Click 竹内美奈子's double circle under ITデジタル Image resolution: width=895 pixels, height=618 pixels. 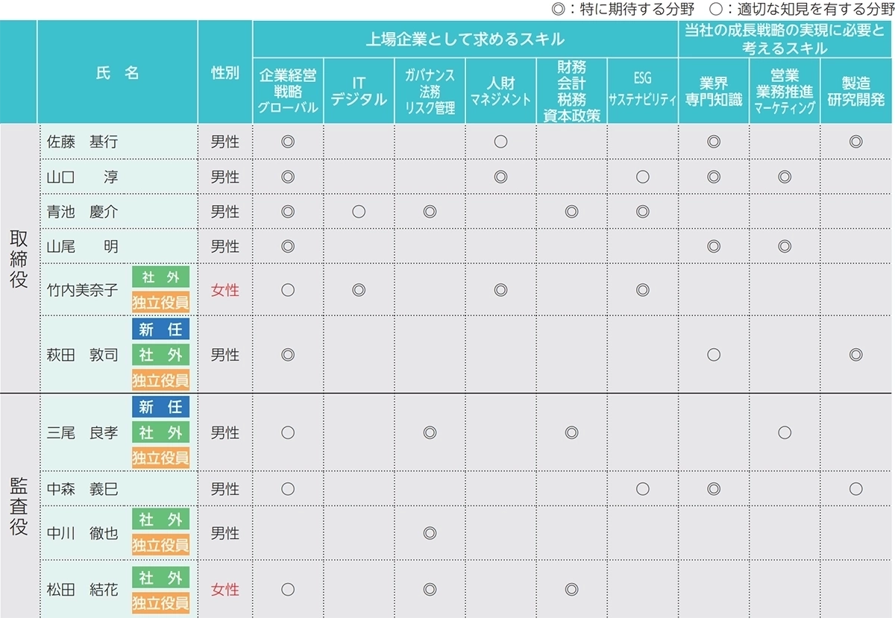pos(359,290)
